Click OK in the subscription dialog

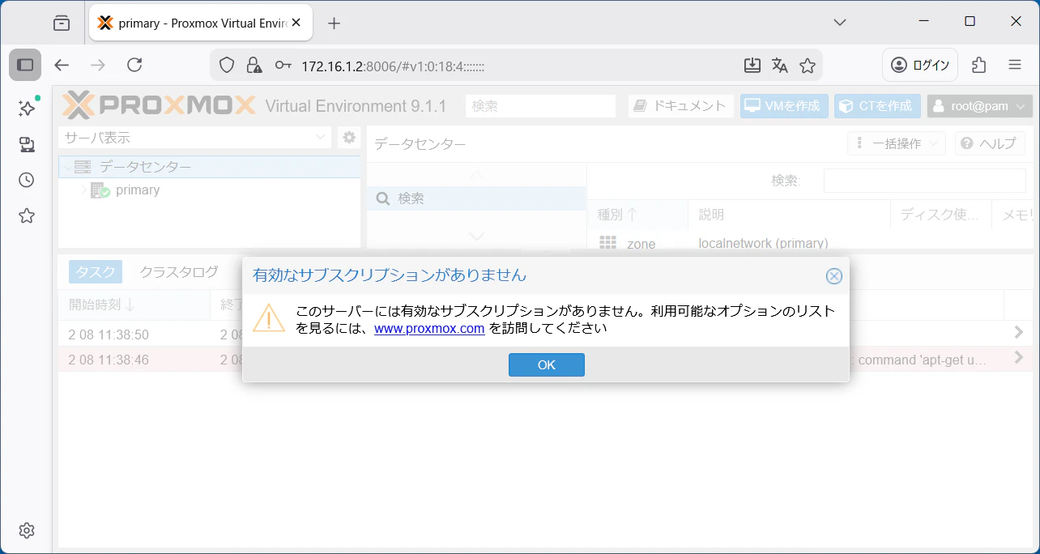[547, 364]
